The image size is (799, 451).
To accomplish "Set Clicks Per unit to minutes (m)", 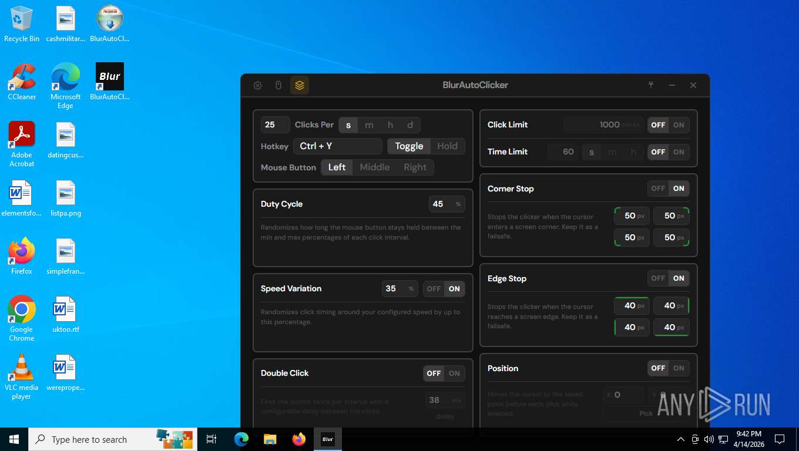I will pos(369,125).
